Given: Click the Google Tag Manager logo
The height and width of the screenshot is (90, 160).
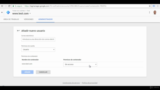Looking at the screenshot, I should [8, 12].
